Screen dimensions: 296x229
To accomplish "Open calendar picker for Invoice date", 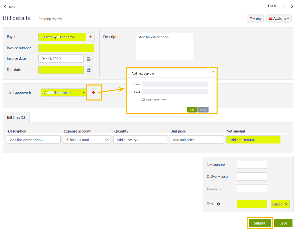I will click(89, 59).
